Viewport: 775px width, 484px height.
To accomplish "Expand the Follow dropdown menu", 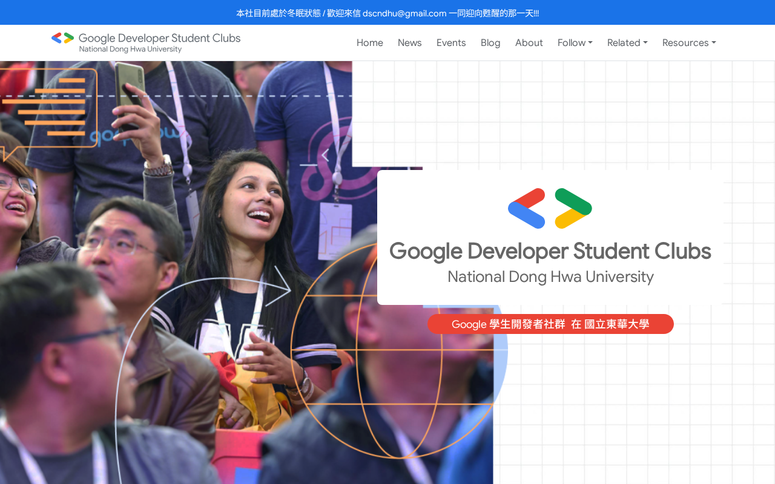I will coord(575,42).
